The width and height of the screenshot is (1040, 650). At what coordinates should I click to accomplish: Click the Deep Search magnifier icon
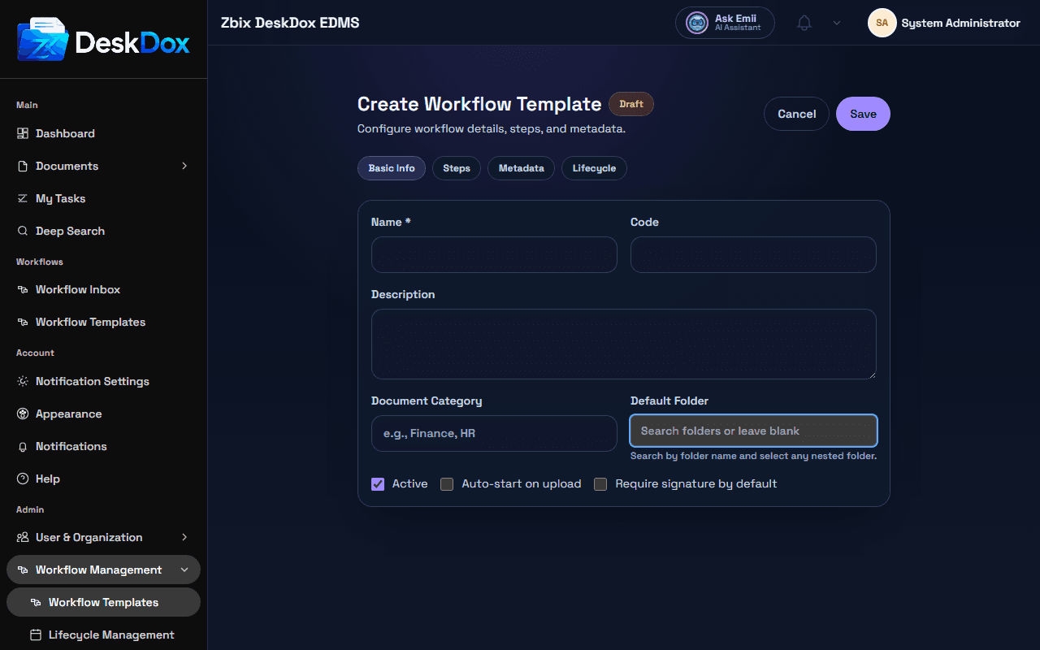(x=23, y=231)
